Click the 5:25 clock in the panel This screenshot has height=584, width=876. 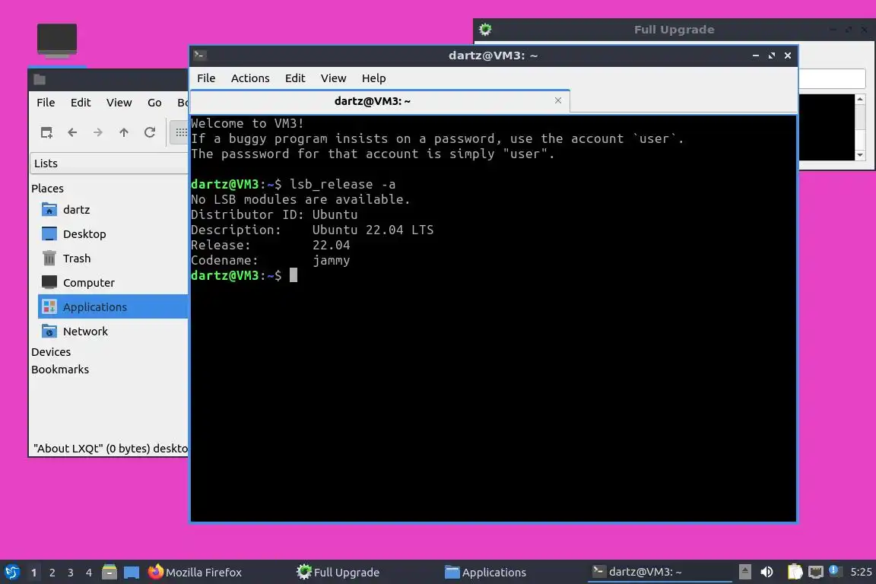(x=861, y=572)
